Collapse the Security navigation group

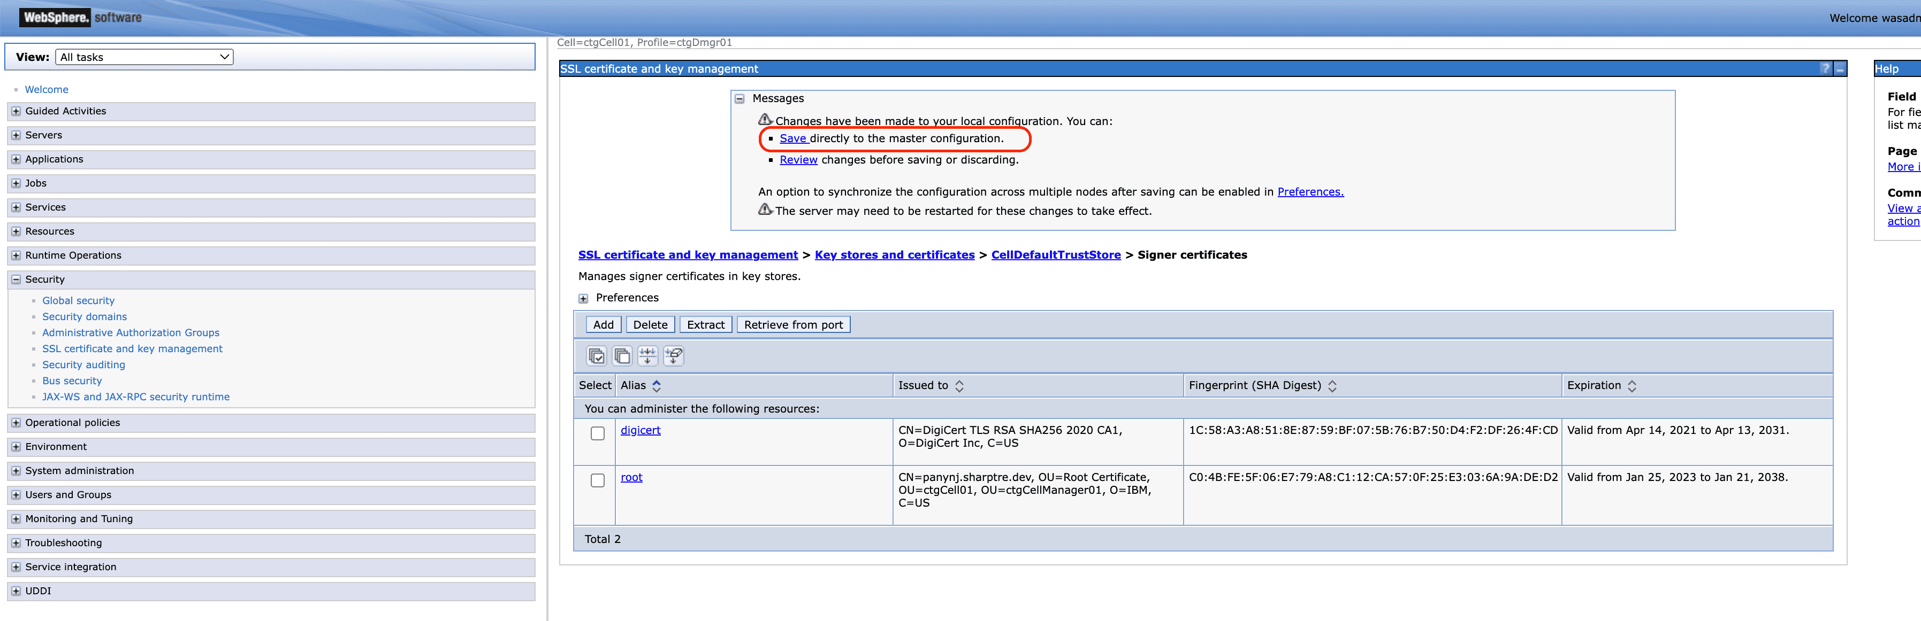tap(16, 279)
